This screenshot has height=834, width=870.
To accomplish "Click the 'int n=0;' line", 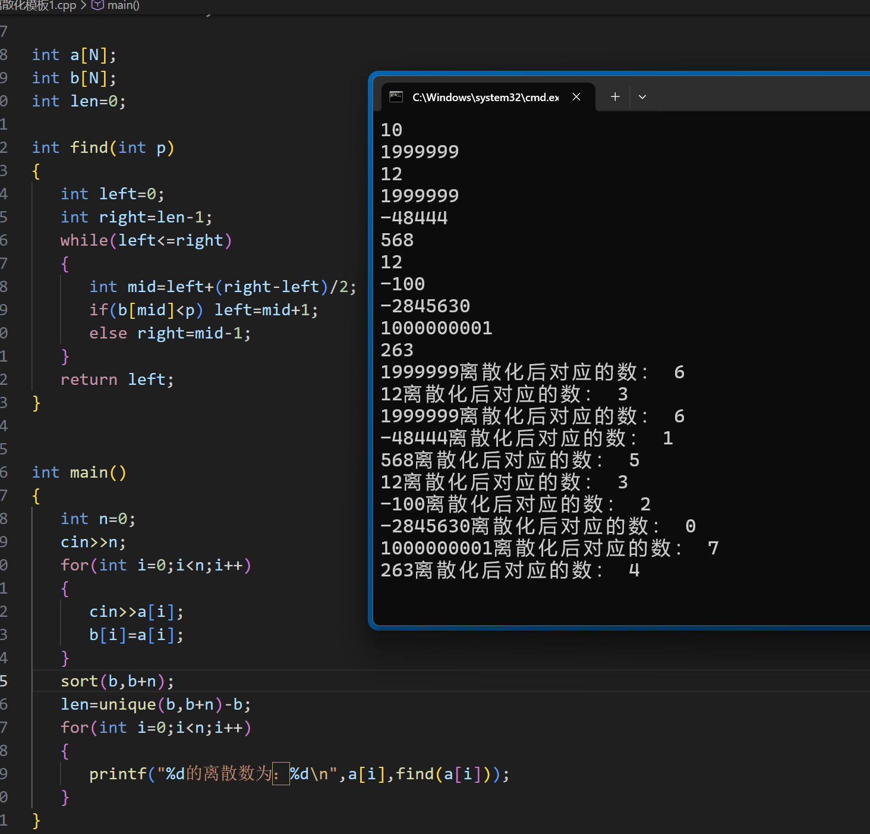I will [98, 519].
